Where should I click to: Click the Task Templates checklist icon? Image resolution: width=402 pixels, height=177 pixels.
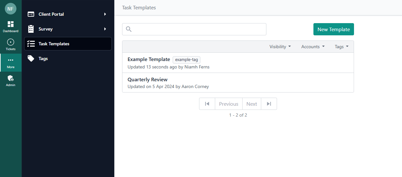click(31, 44)
